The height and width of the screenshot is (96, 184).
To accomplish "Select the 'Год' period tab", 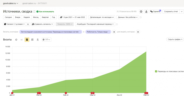I will click(x=53, y=17).
